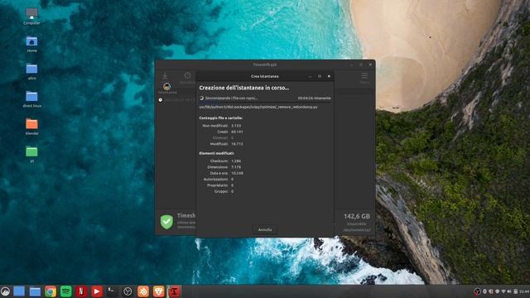Open the Timeshift hamburger Menu icon
The image size is (530, 298).
point(364,75)
